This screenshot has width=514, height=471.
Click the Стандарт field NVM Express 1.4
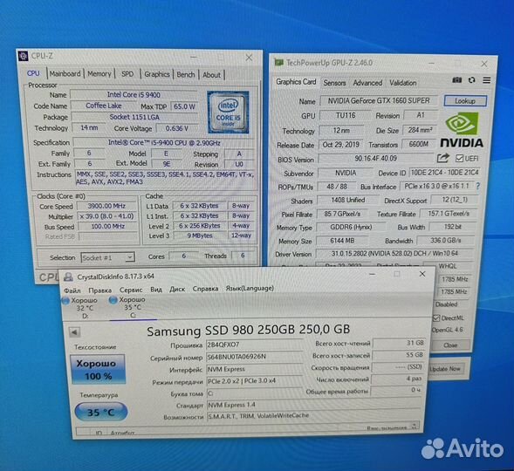tap(313, 405)
